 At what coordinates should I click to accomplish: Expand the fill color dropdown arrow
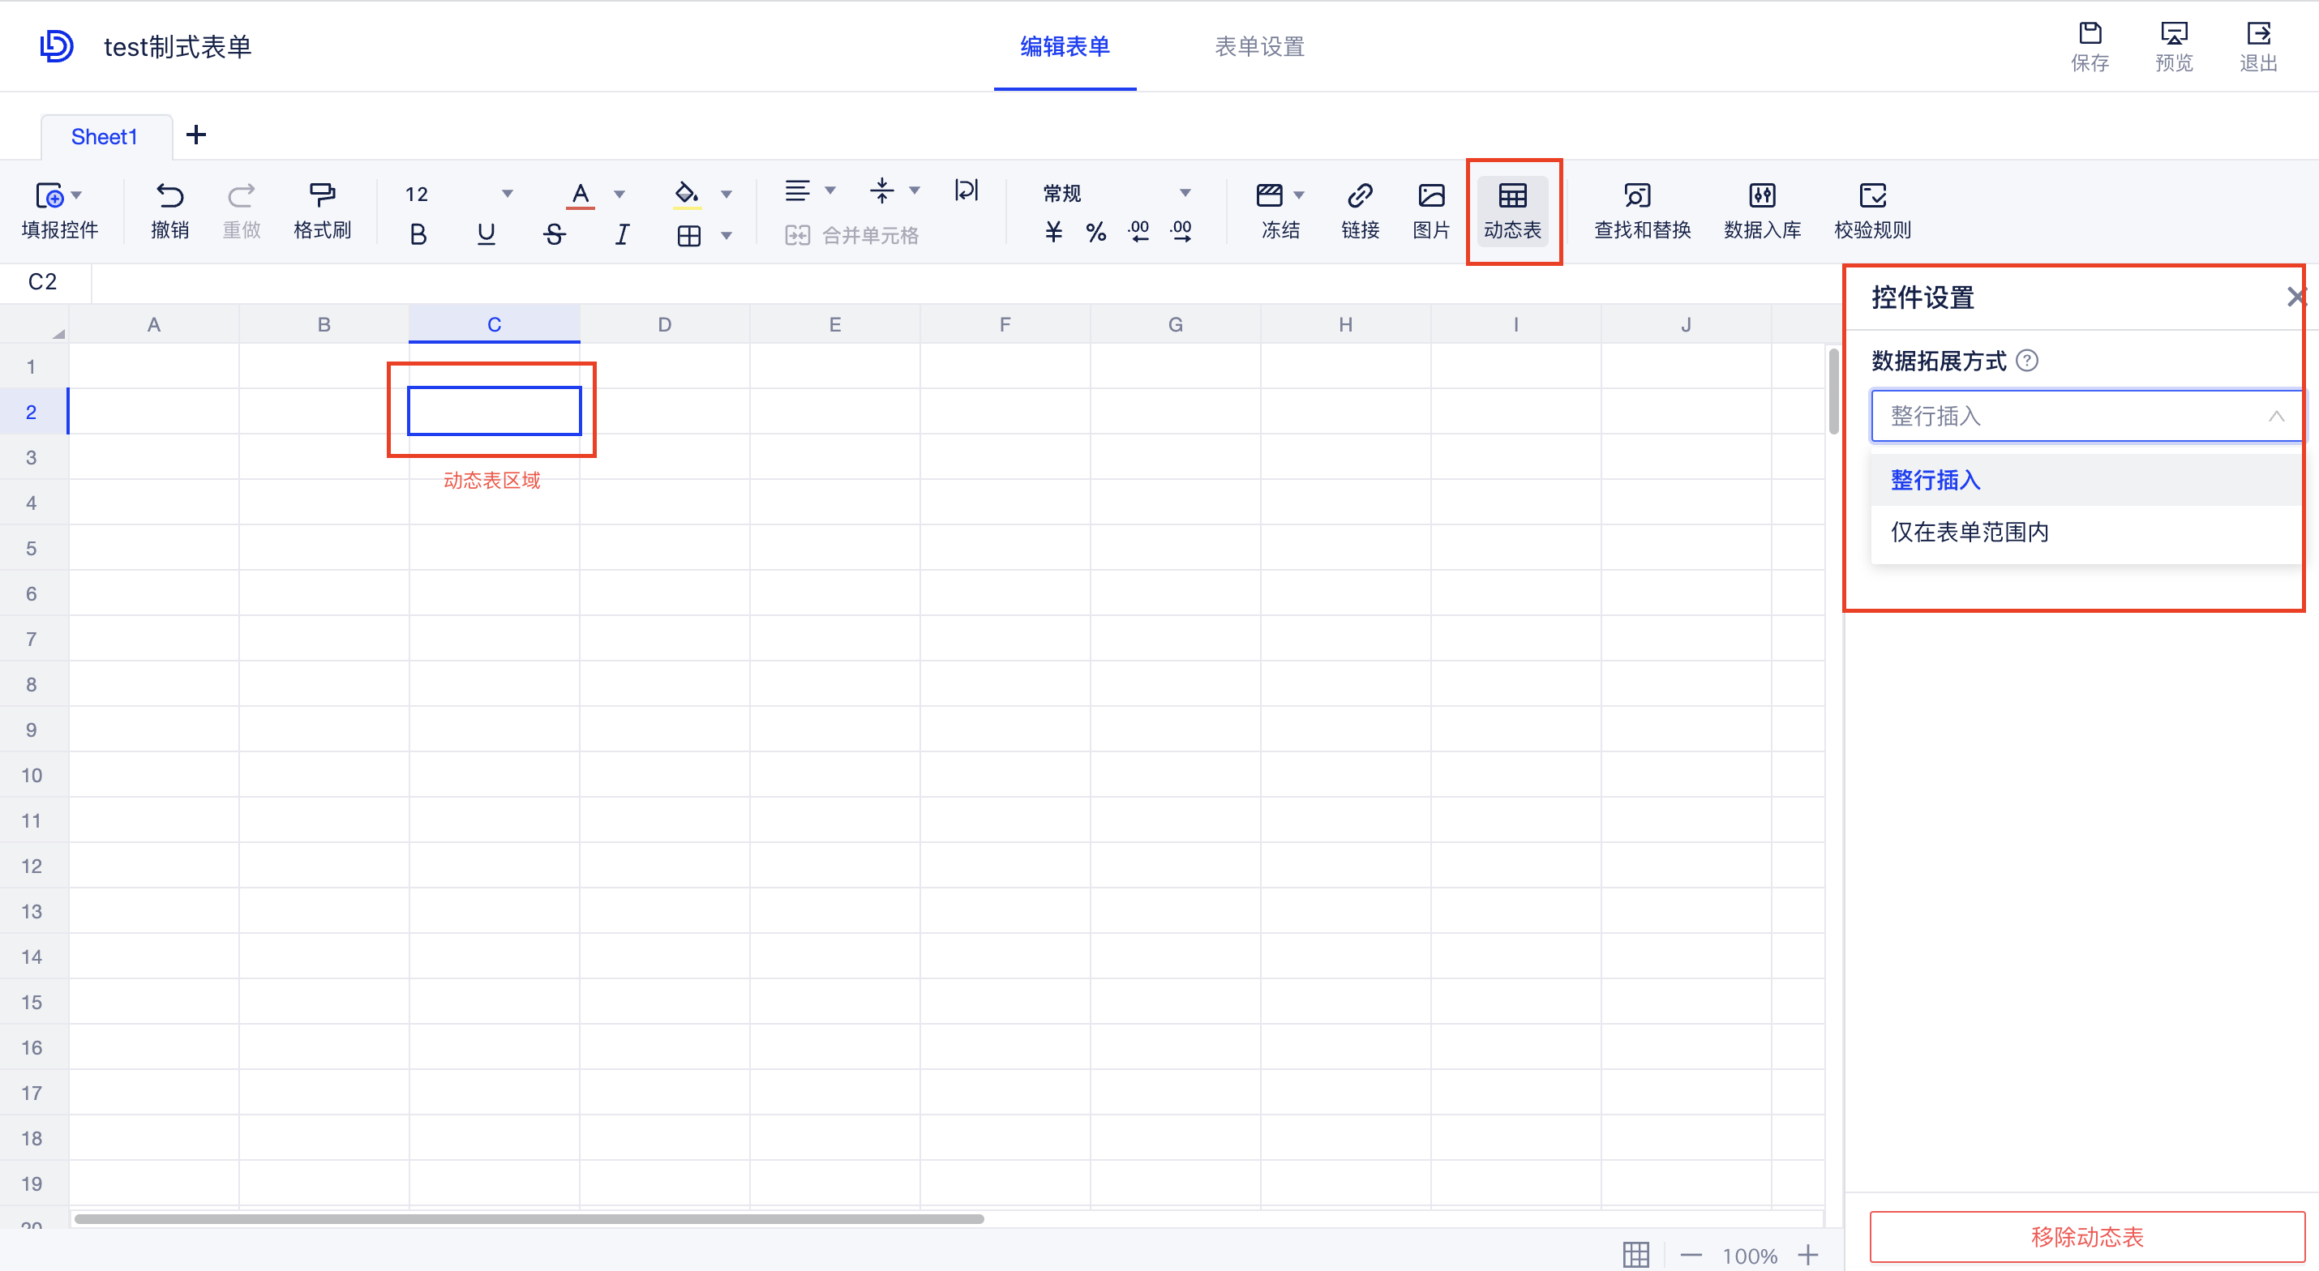coord(727,193)
